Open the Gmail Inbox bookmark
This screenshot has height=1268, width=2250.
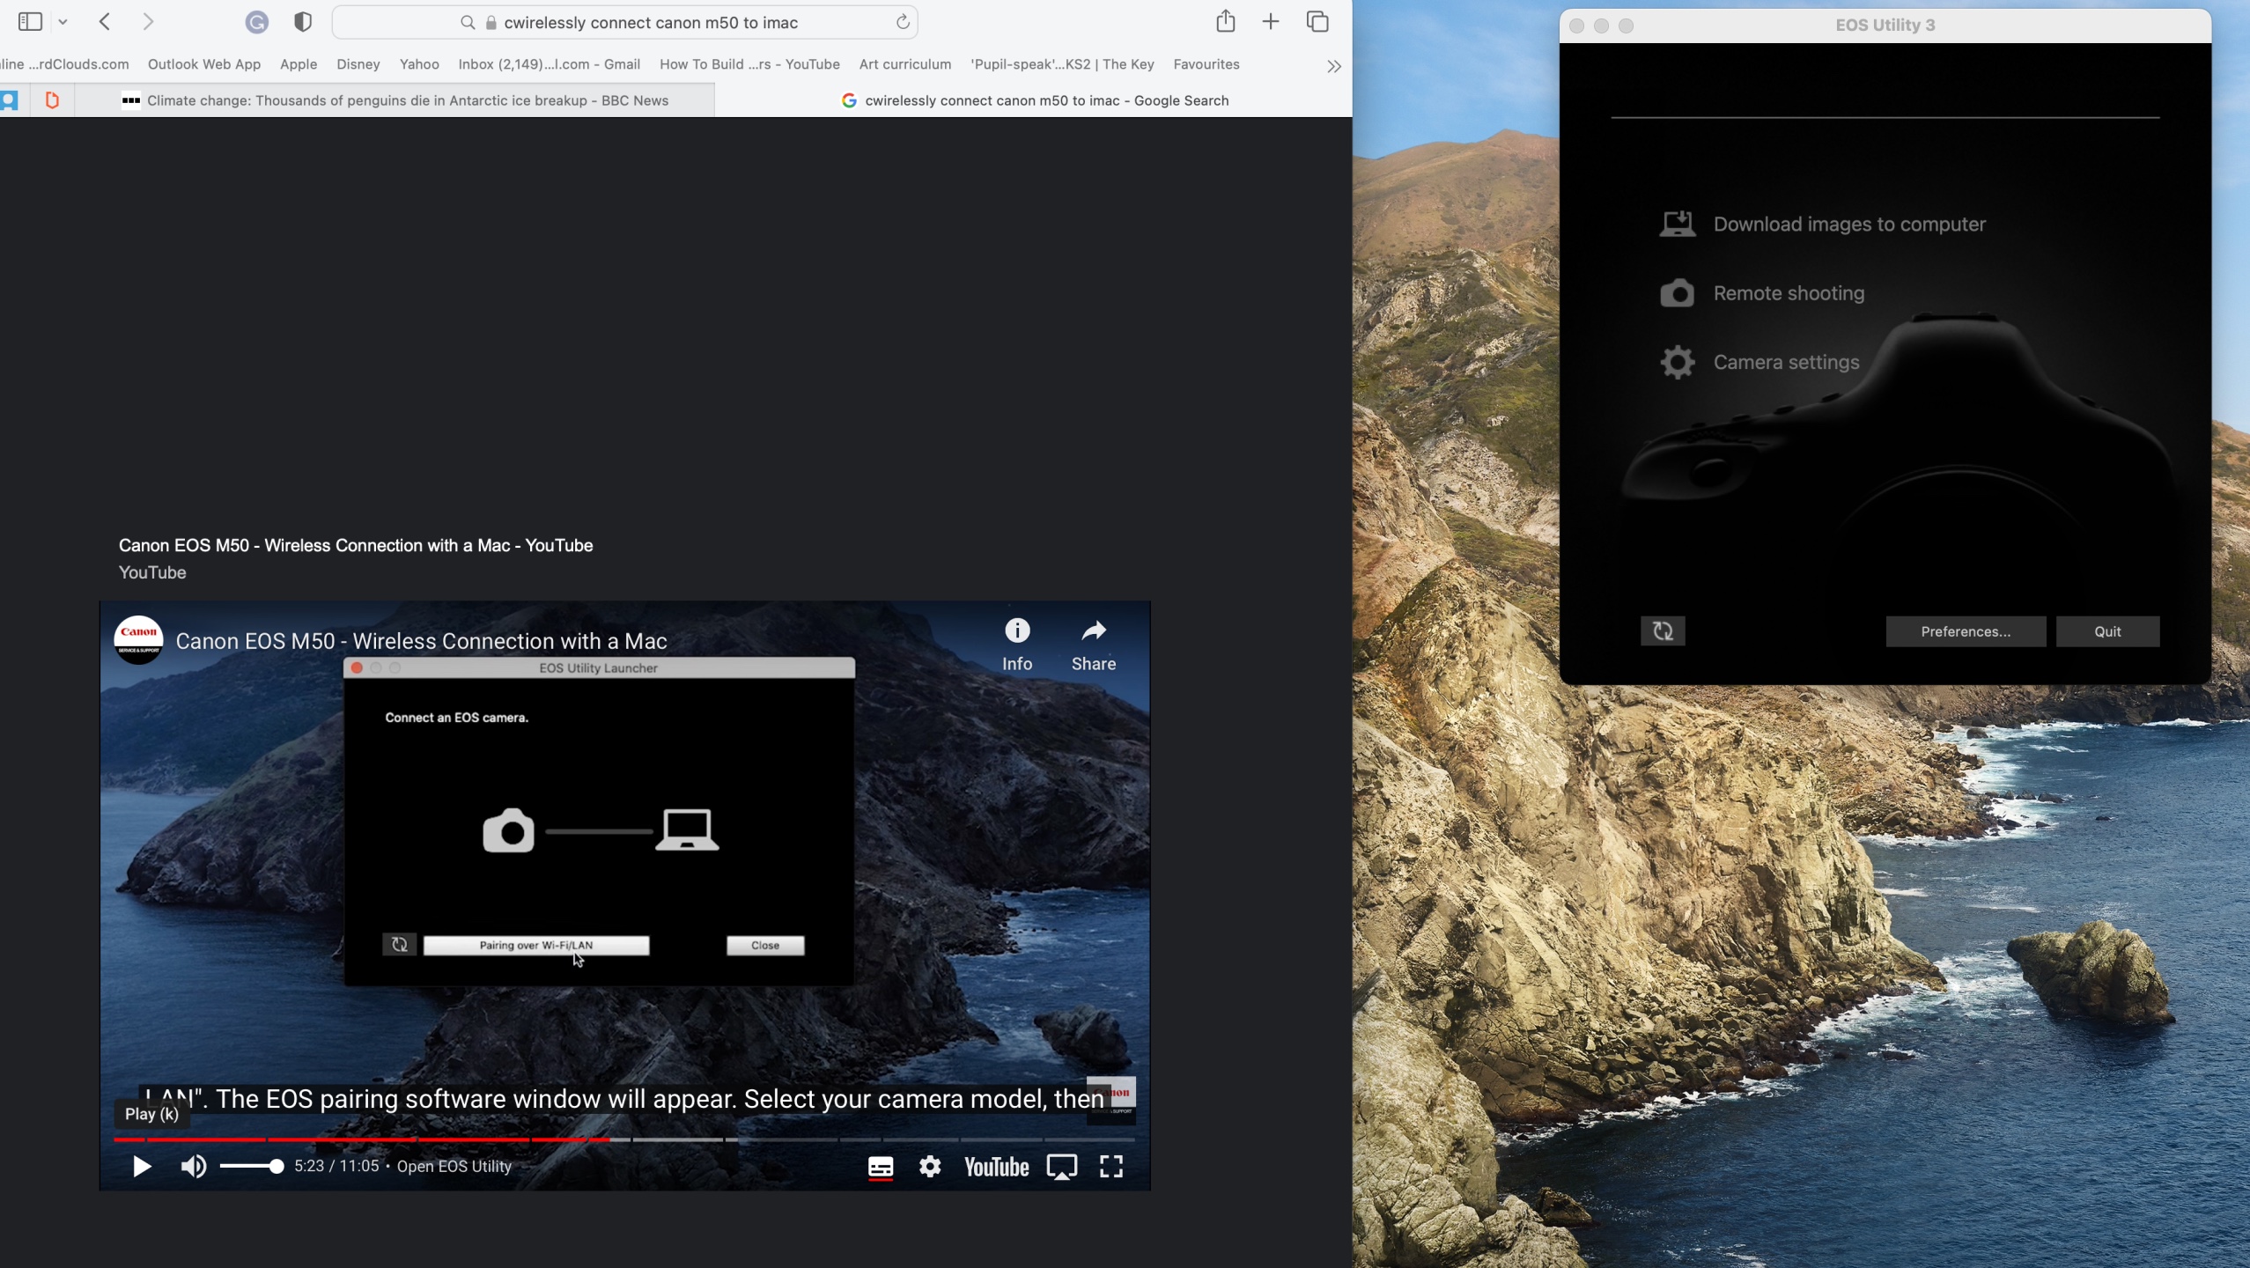pyautogui.click(x=549, y=64)
